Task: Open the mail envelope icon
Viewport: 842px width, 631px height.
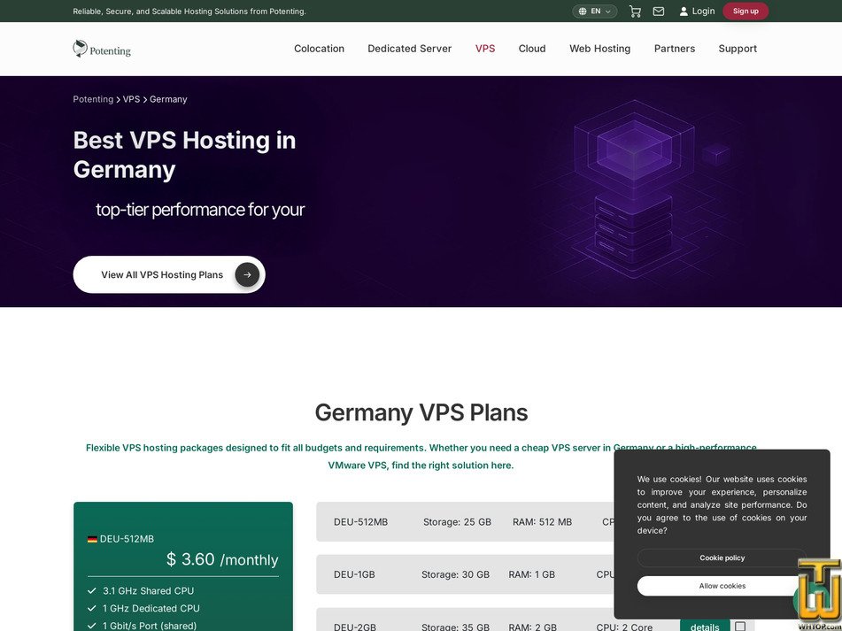Action: click(659, 12)
